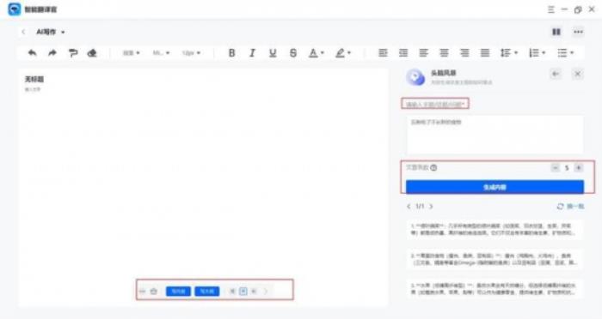Open the font color dropdown

click(316, 53)
